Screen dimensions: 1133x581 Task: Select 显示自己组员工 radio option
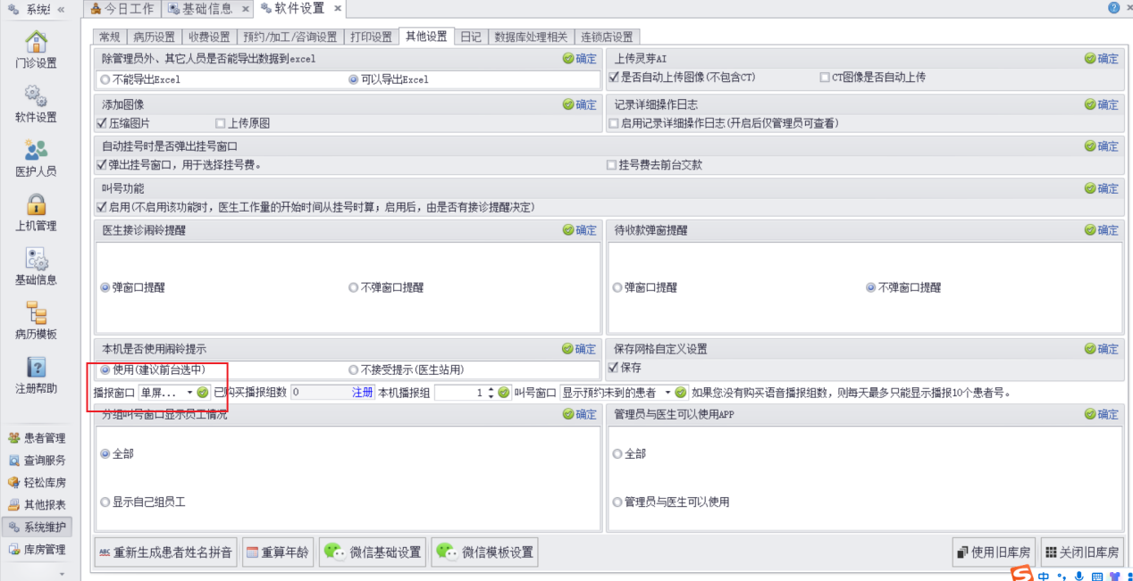click(x=105, y=502)
